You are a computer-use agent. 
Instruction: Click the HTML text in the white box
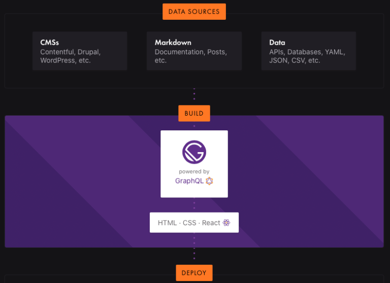point(167,223)
